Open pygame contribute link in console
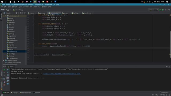The image size is (171, 96). click(x=62, y=74)
